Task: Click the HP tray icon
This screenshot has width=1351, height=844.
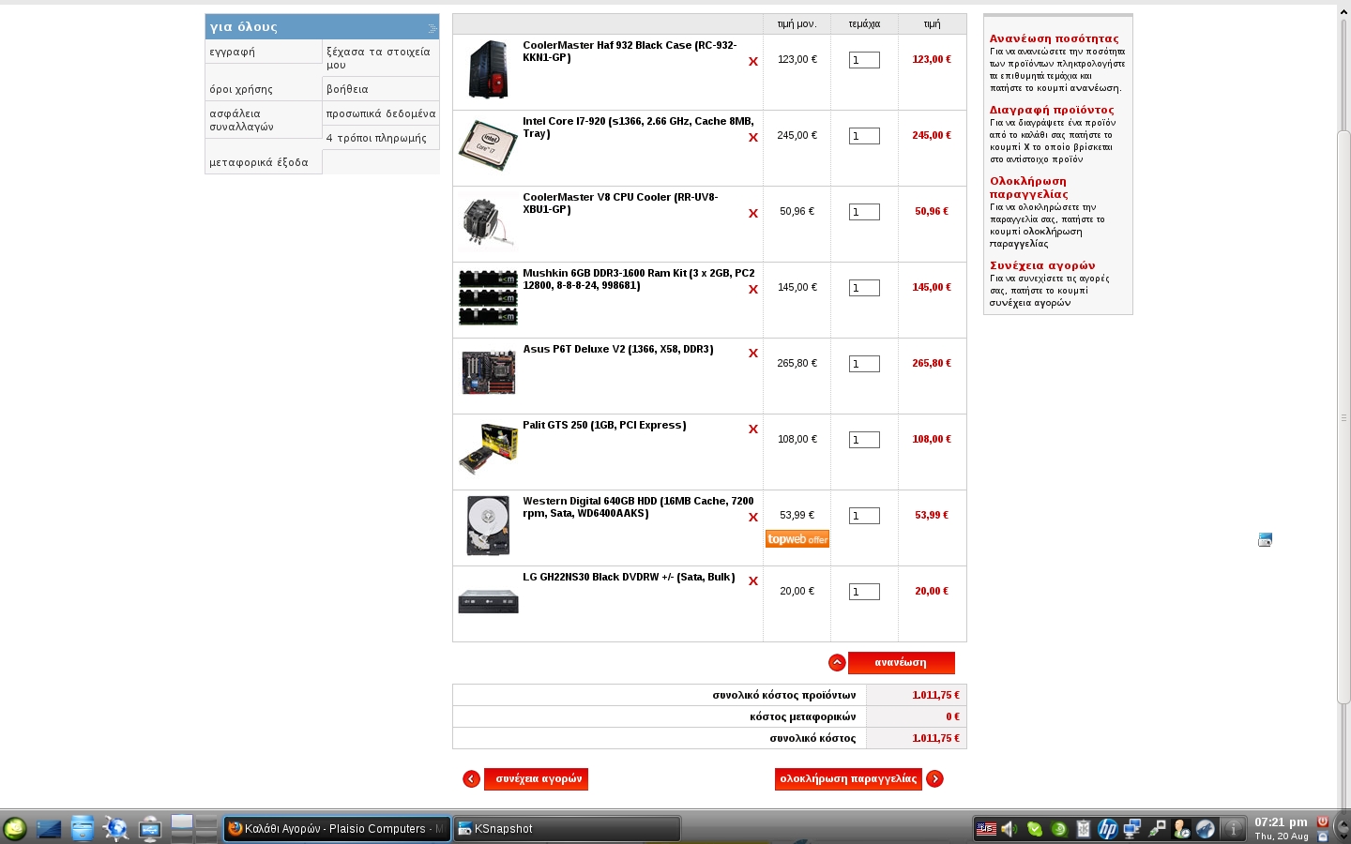Action: coord(1108,829)
